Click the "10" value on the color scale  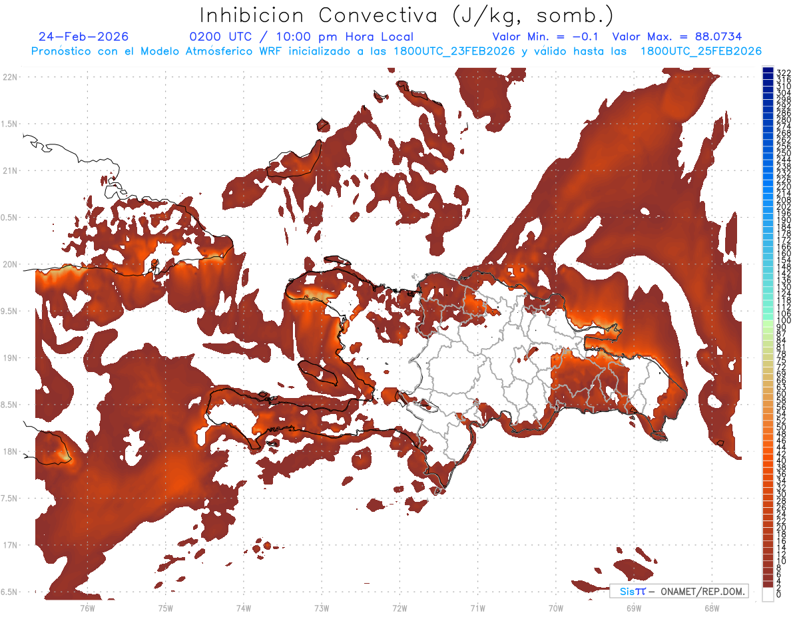[x=782, y=561]
